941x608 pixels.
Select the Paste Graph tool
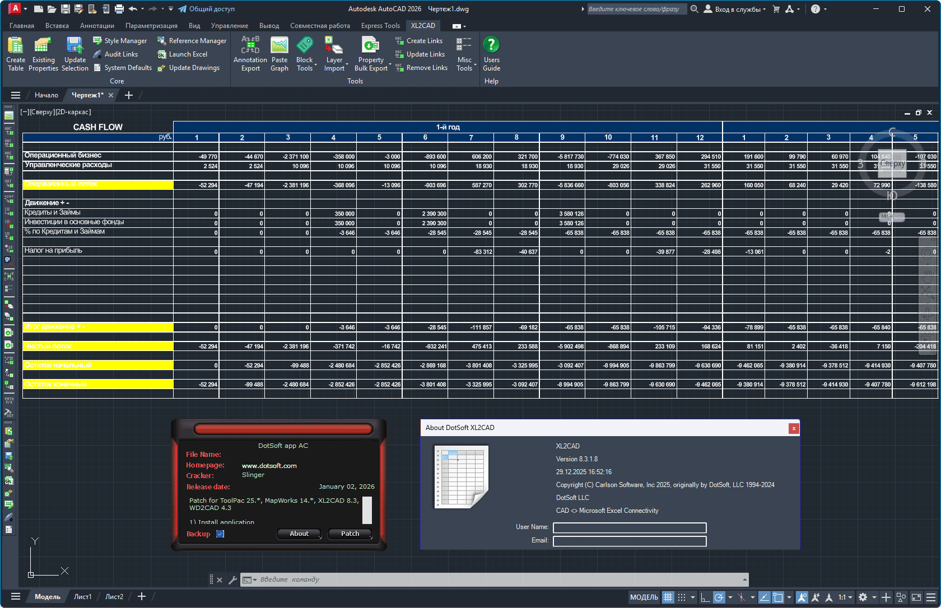[279, 53]
